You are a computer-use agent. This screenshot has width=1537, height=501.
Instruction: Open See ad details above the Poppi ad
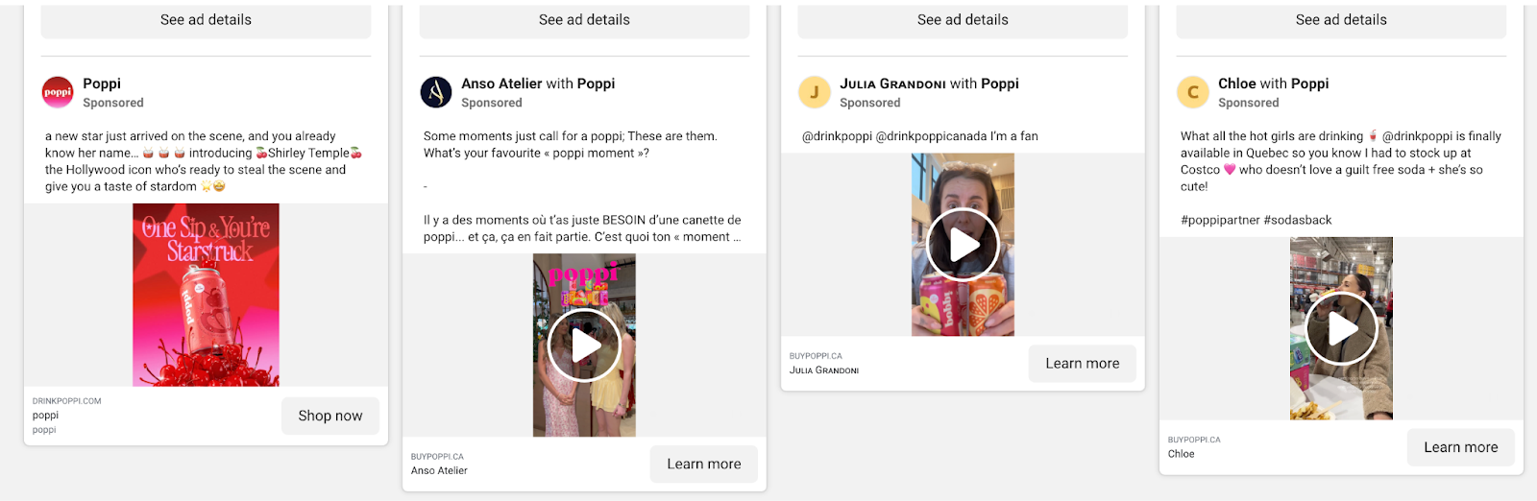(x=206, y=20)
